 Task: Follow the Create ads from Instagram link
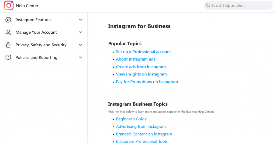tap(141, 67)
